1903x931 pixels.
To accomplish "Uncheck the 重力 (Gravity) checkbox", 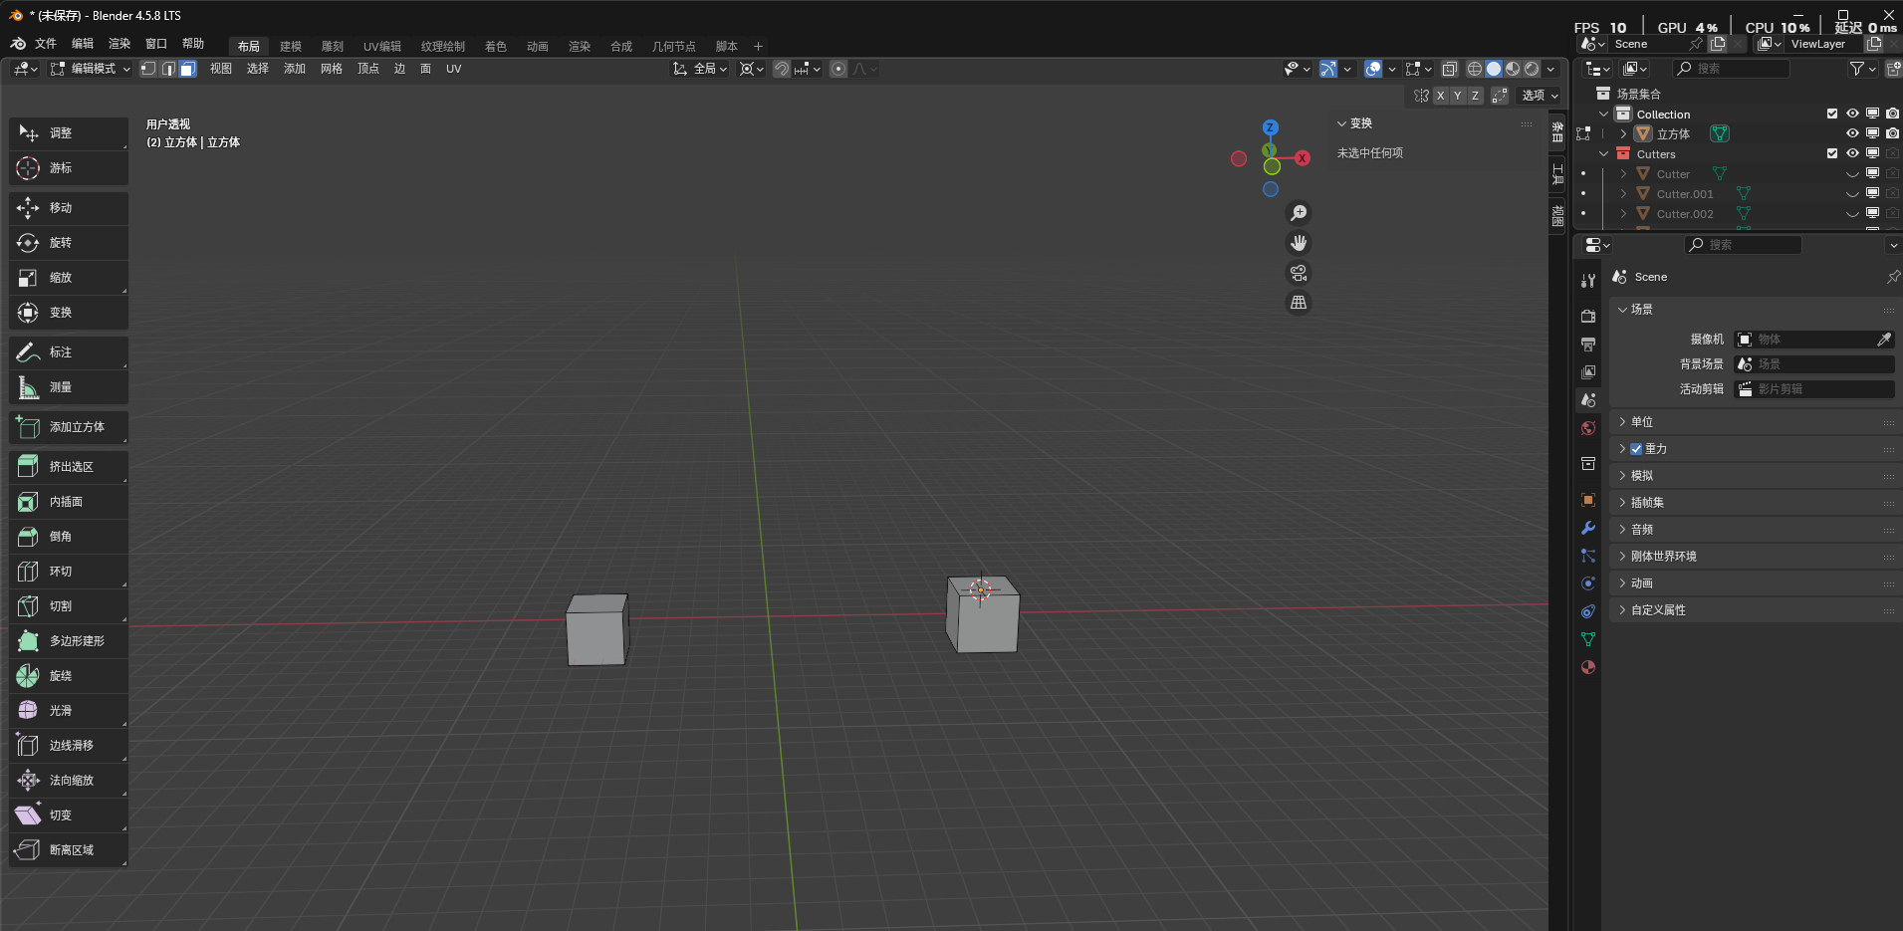I will (1636, 449).
